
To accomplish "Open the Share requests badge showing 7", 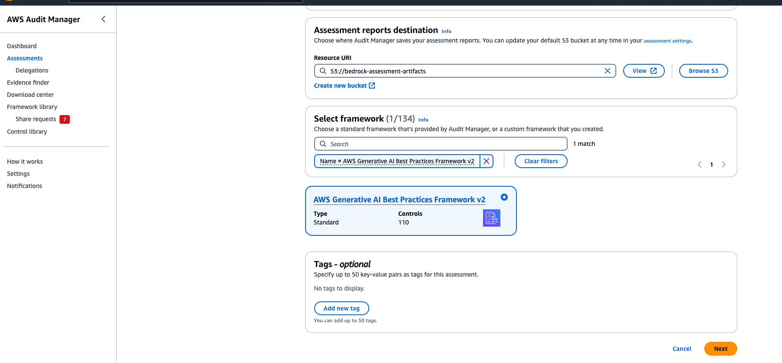I will 65,119.
